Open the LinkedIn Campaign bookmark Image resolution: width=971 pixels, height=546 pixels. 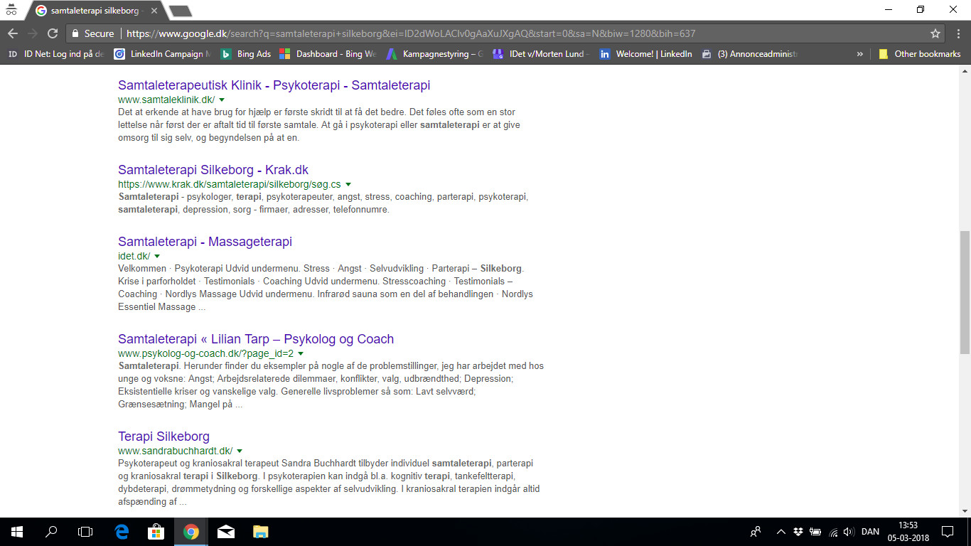point(163,54)
